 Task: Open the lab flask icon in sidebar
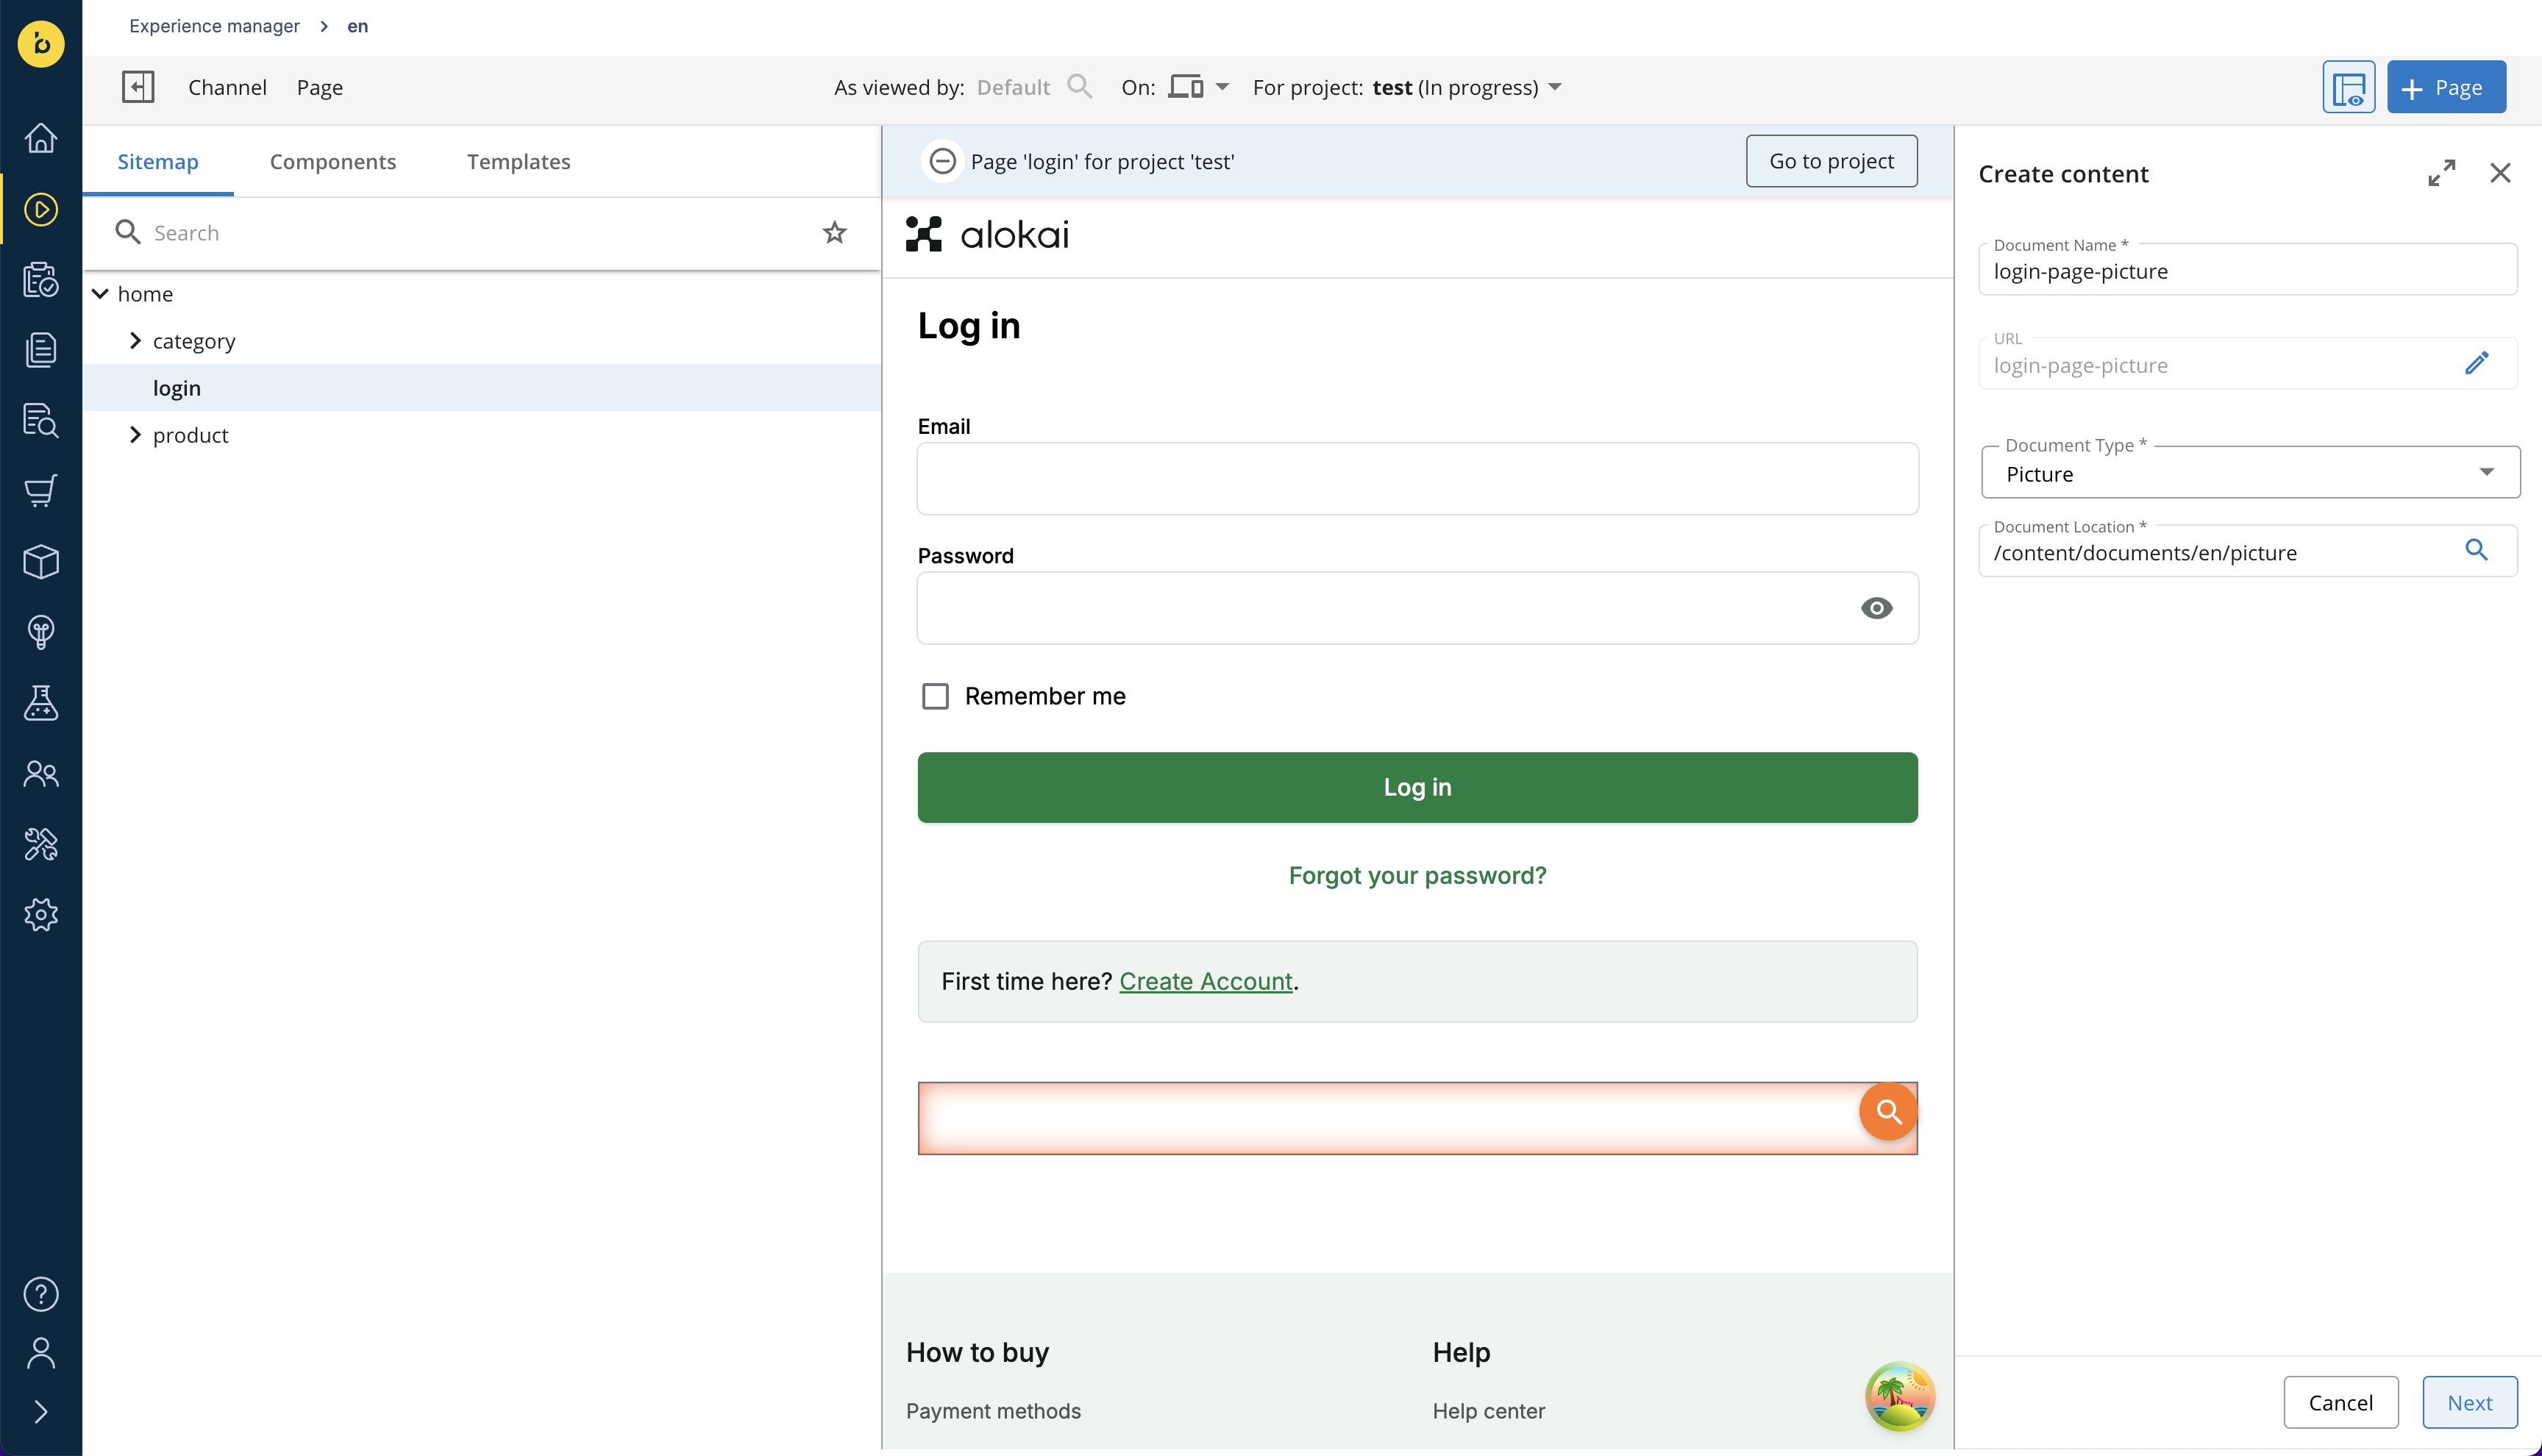click(x=41, y=703)
